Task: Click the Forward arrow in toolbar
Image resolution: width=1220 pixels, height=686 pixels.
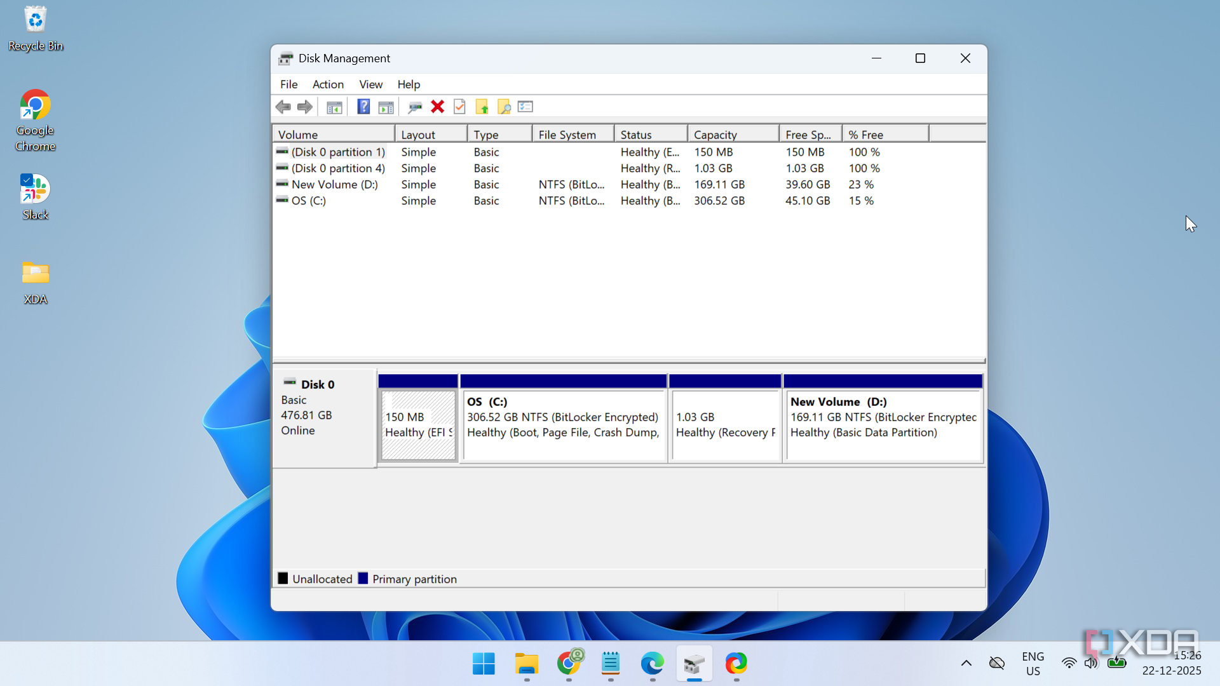Action: click(x=305, y=107)
